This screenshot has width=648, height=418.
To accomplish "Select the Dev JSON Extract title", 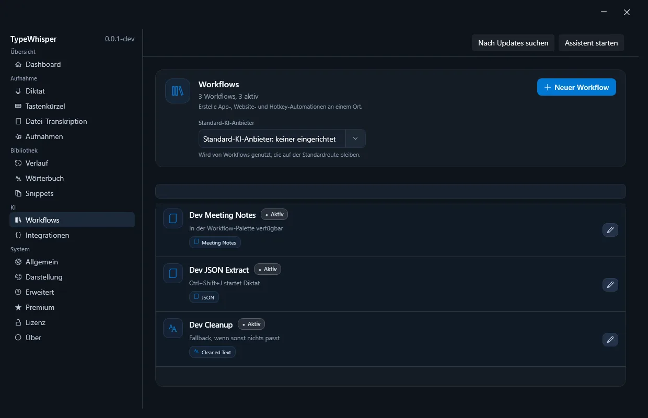I will 219,270.
